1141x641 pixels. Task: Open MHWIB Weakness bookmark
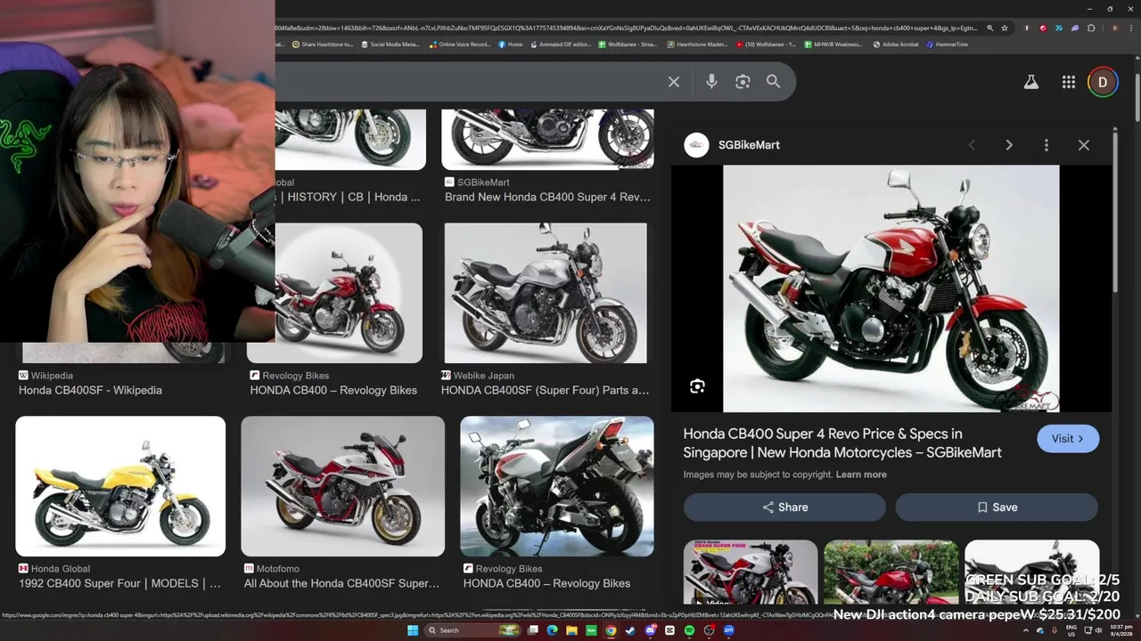pyautogui.click(x=833, y=45)
